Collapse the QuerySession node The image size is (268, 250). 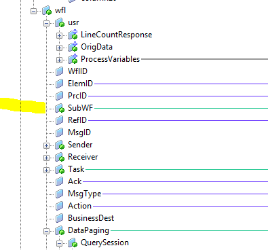(x=59, y=243)
